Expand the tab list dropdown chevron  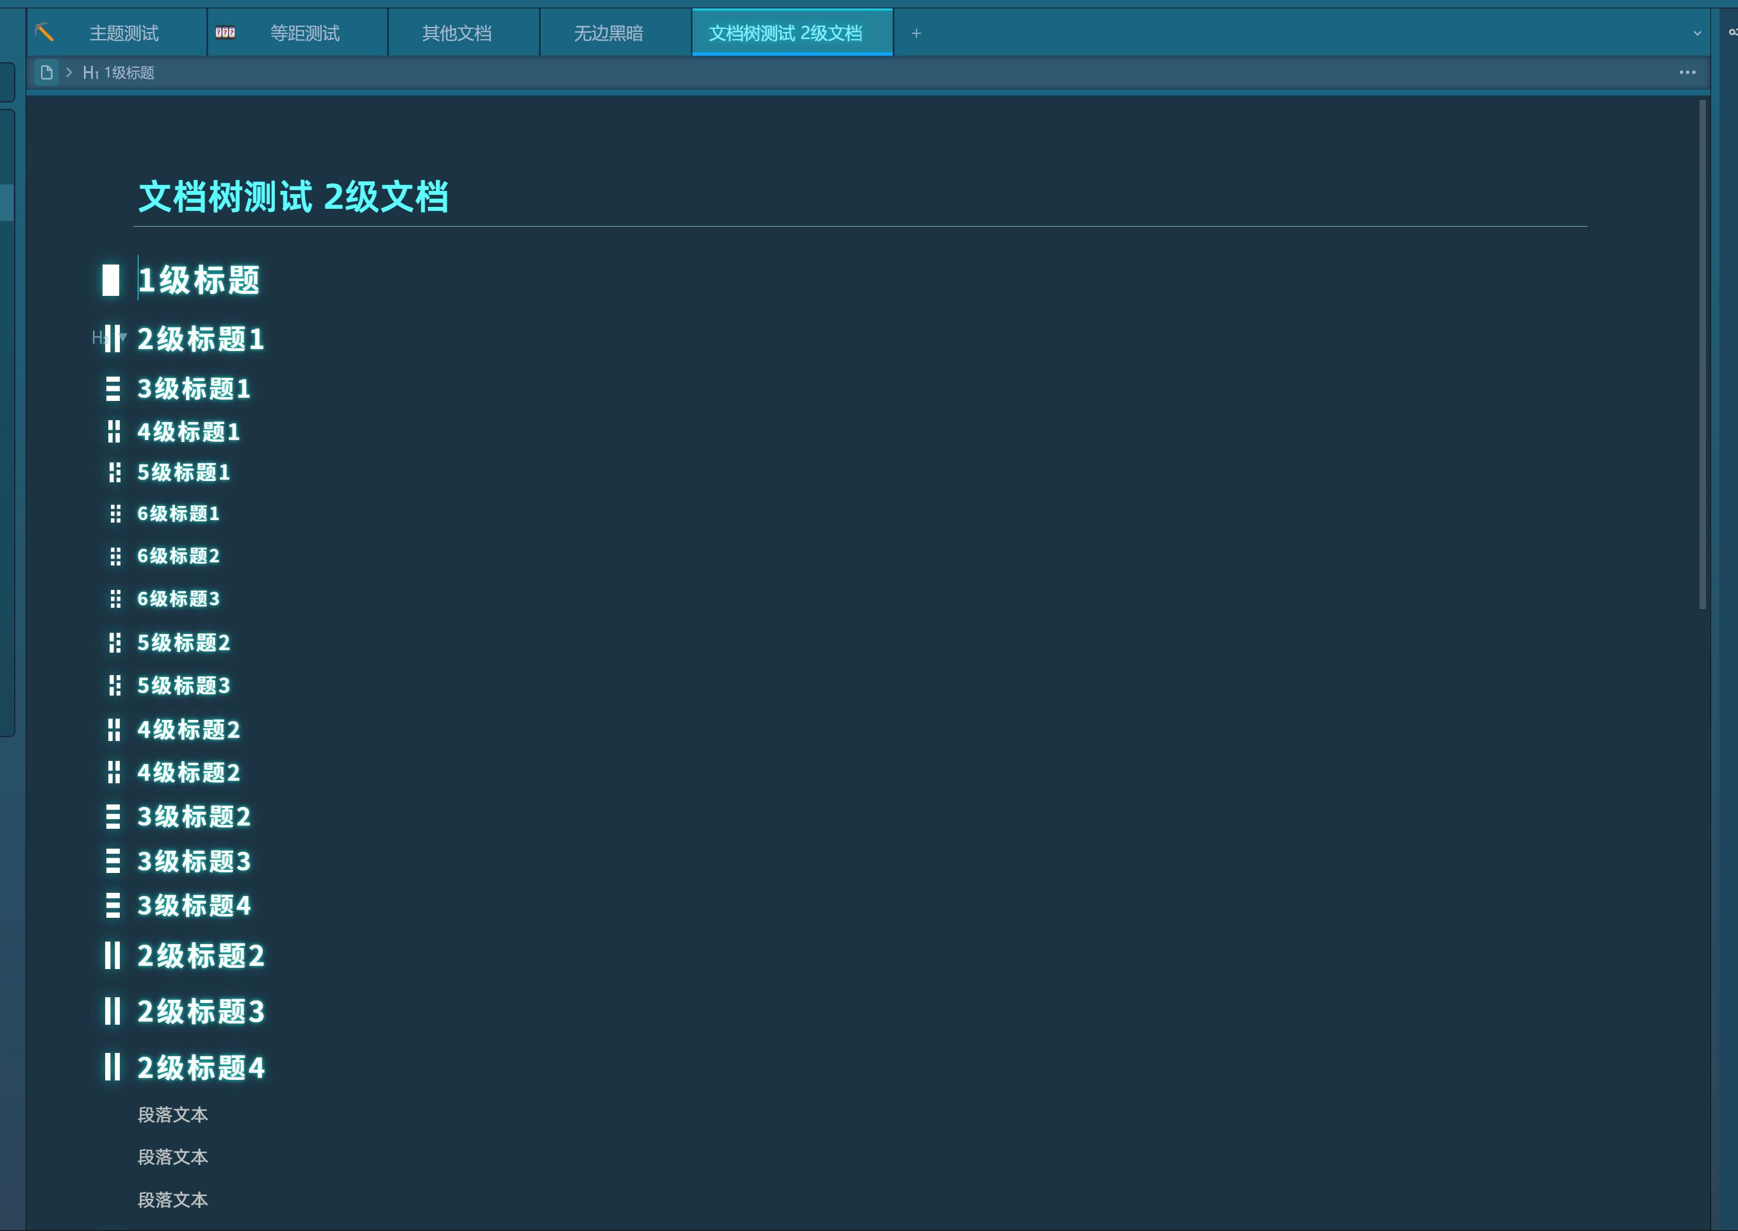[x=1697, y=33]
